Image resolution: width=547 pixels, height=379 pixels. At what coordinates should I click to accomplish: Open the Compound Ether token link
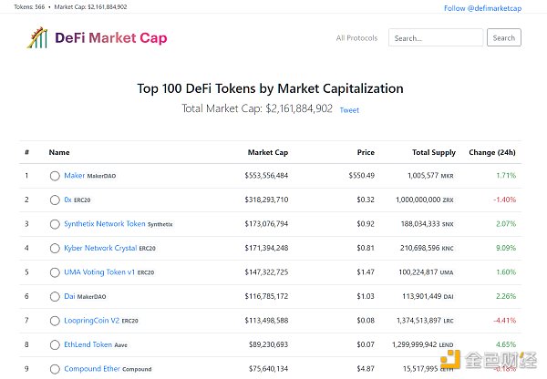coord(92,369)
